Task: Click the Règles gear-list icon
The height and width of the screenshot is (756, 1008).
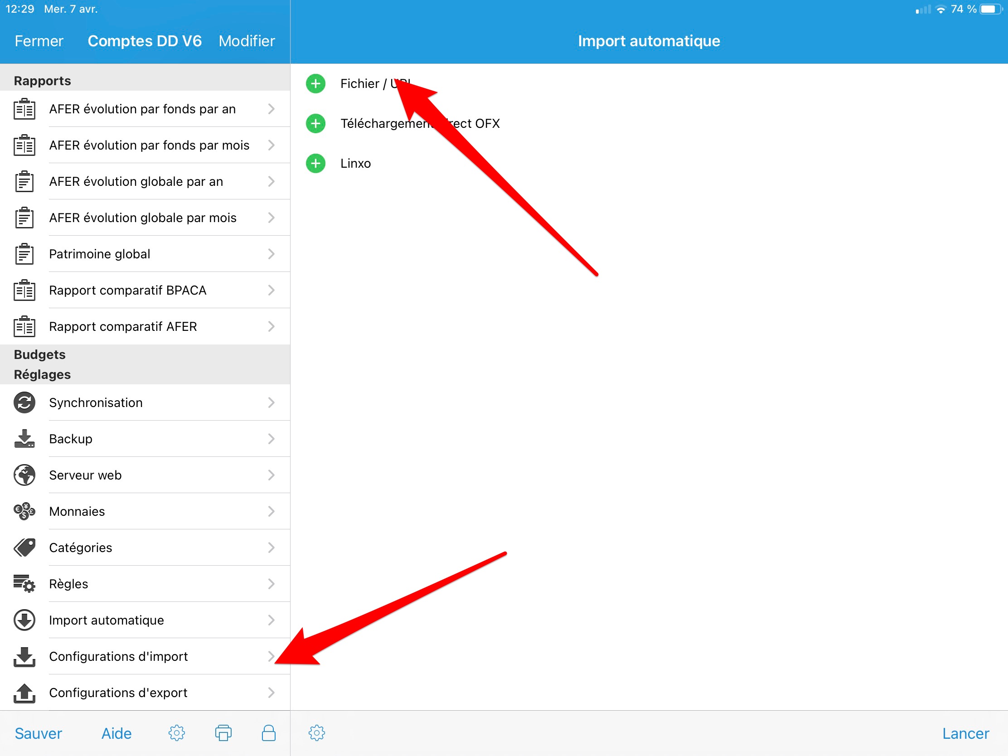Action: click(24, 584)
